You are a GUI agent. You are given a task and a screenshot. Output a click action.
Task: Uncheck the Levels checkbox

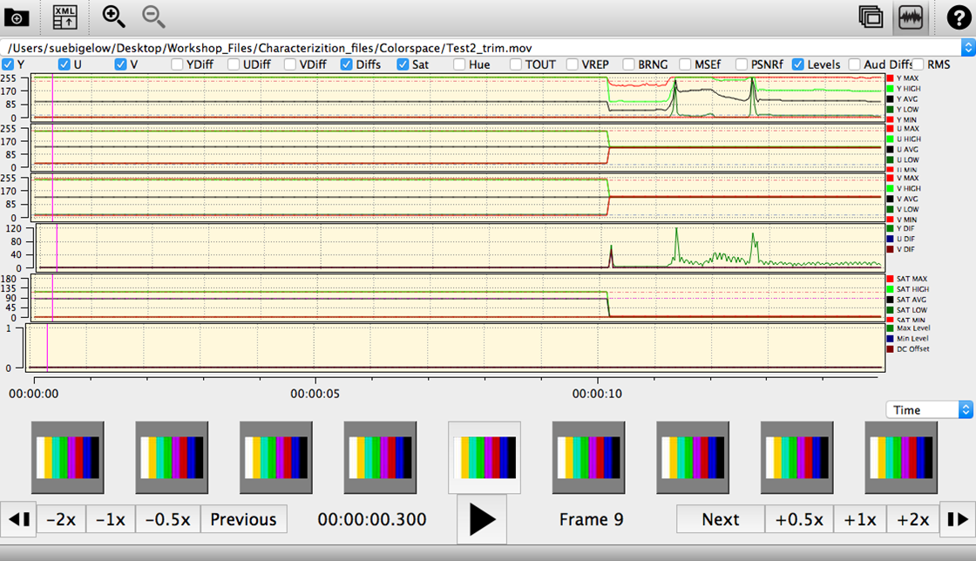point(798,64)
